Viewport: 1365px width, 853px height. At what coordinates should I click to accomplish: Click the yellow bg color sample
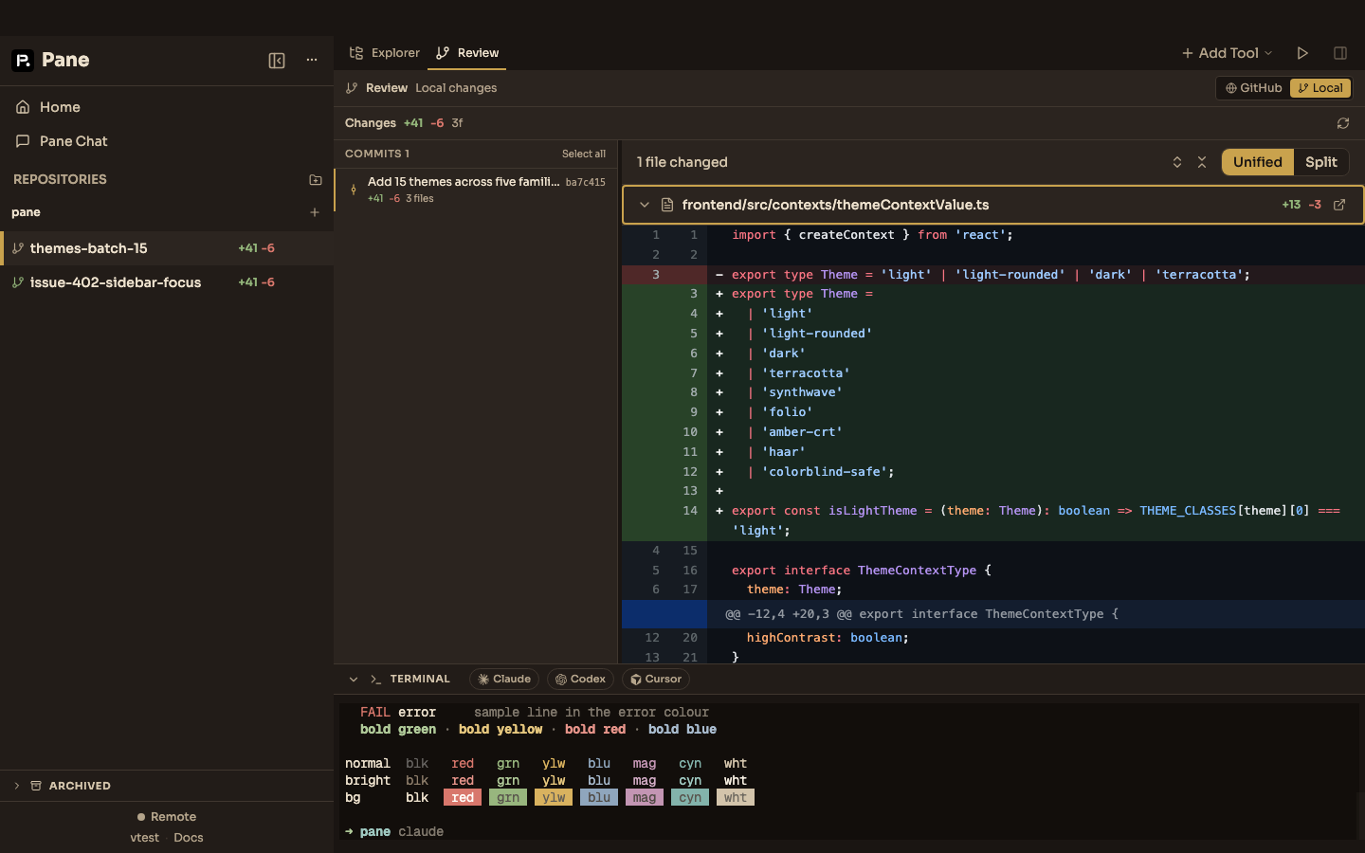coord(554,798)
